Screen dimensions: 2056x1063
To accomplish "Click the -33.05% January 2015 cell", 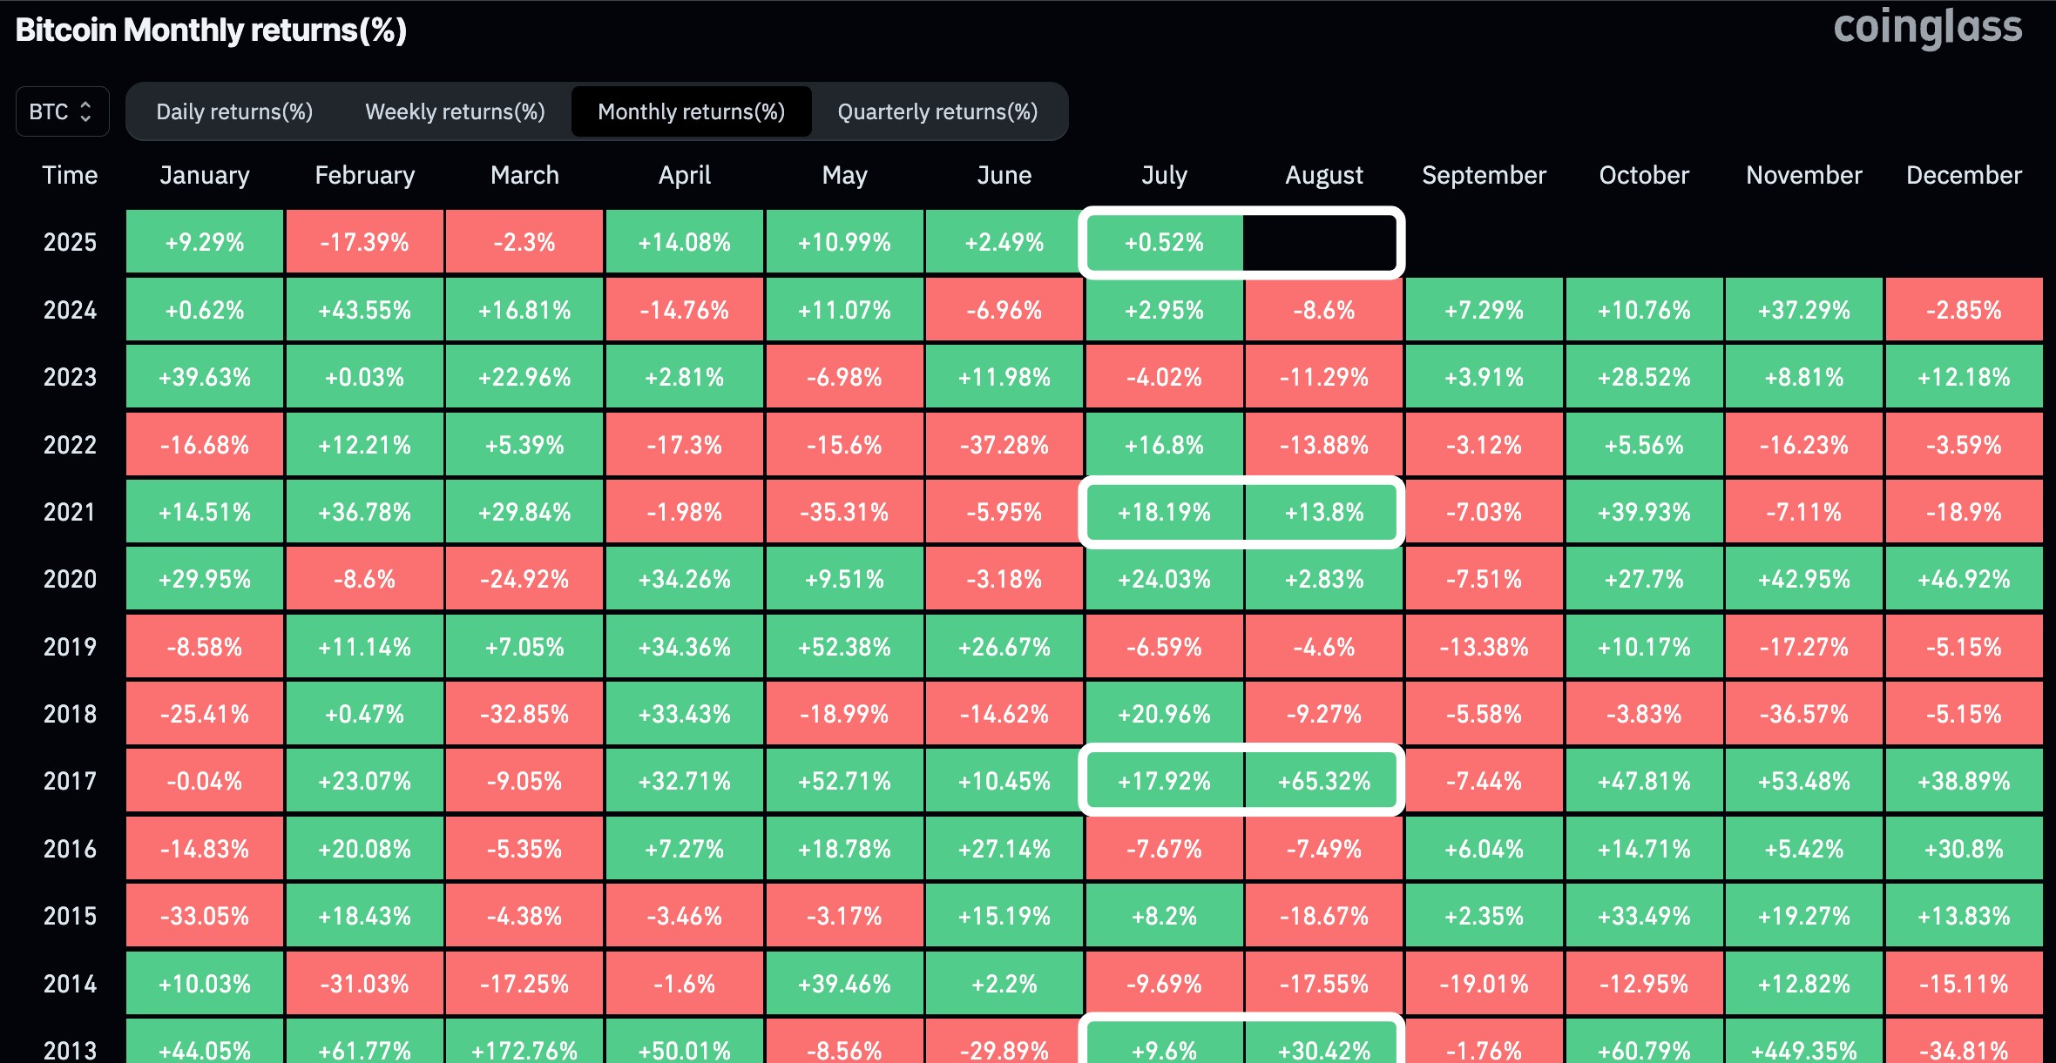I will 205,915.
